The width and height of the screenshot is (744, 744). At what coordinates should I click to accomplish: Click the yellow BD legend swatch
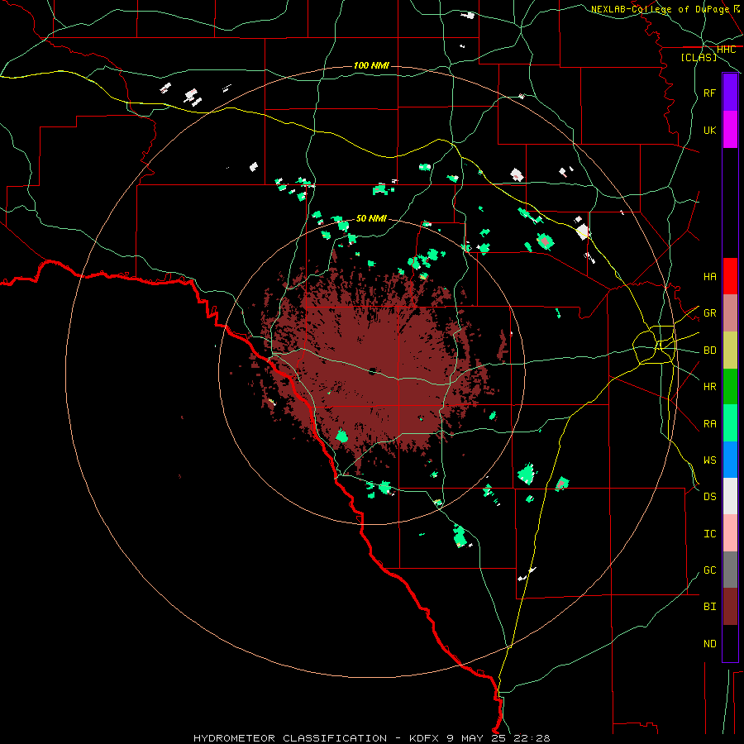tap(730, 351)
